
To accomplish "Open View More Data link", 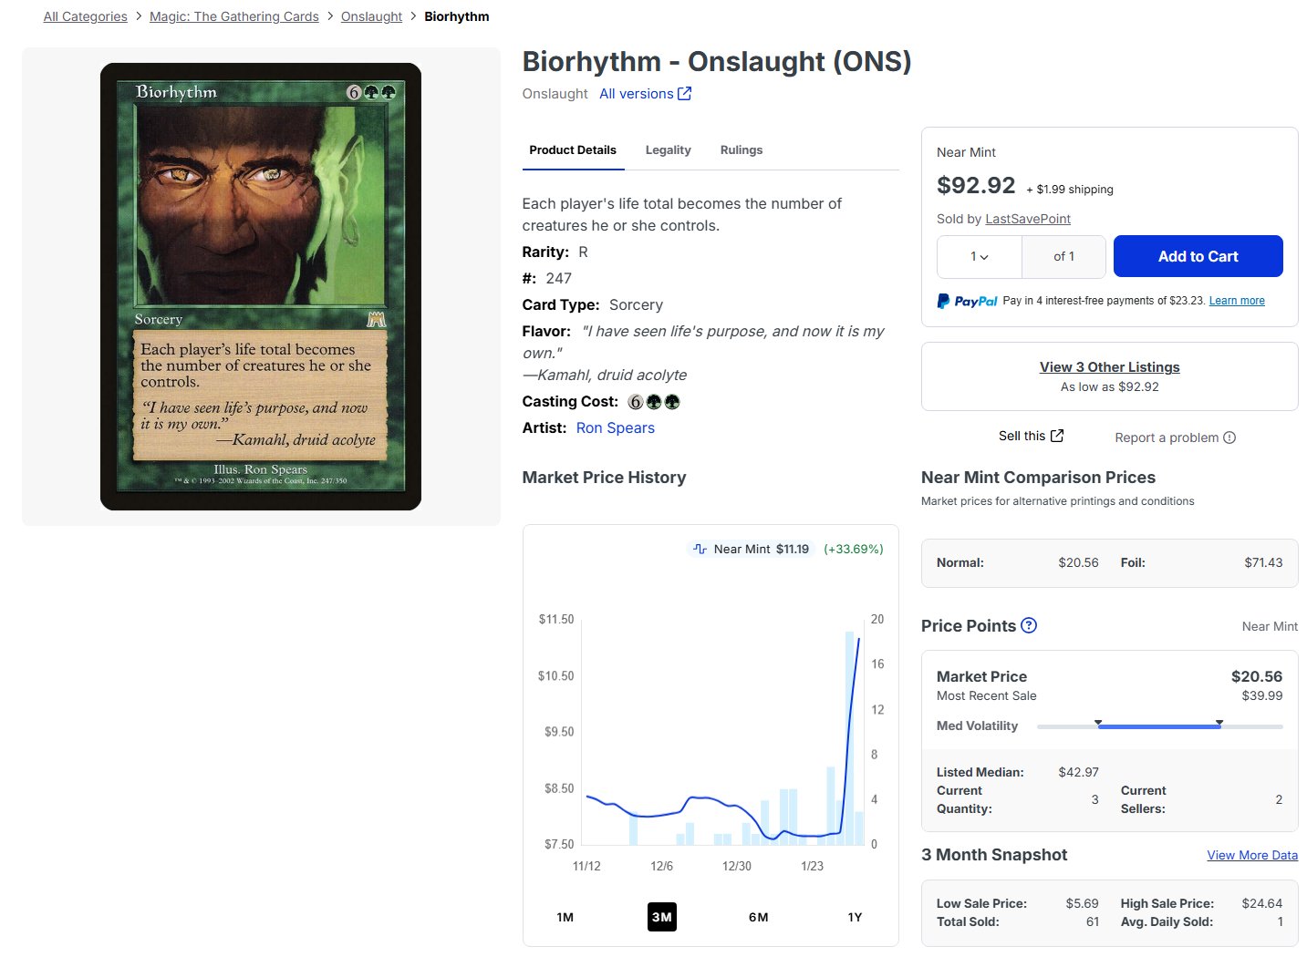I will tap(1252, 855).
